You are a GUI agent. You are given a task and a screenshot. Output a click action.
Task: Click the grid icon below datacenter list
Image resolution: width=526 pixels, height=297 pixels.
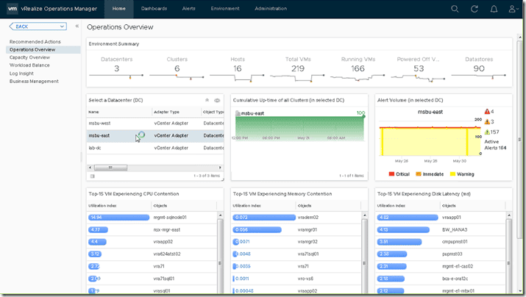[x=92, y=176]
